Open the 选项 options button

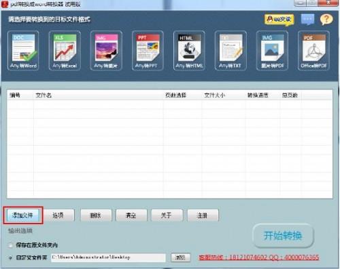tap(58, 215)
